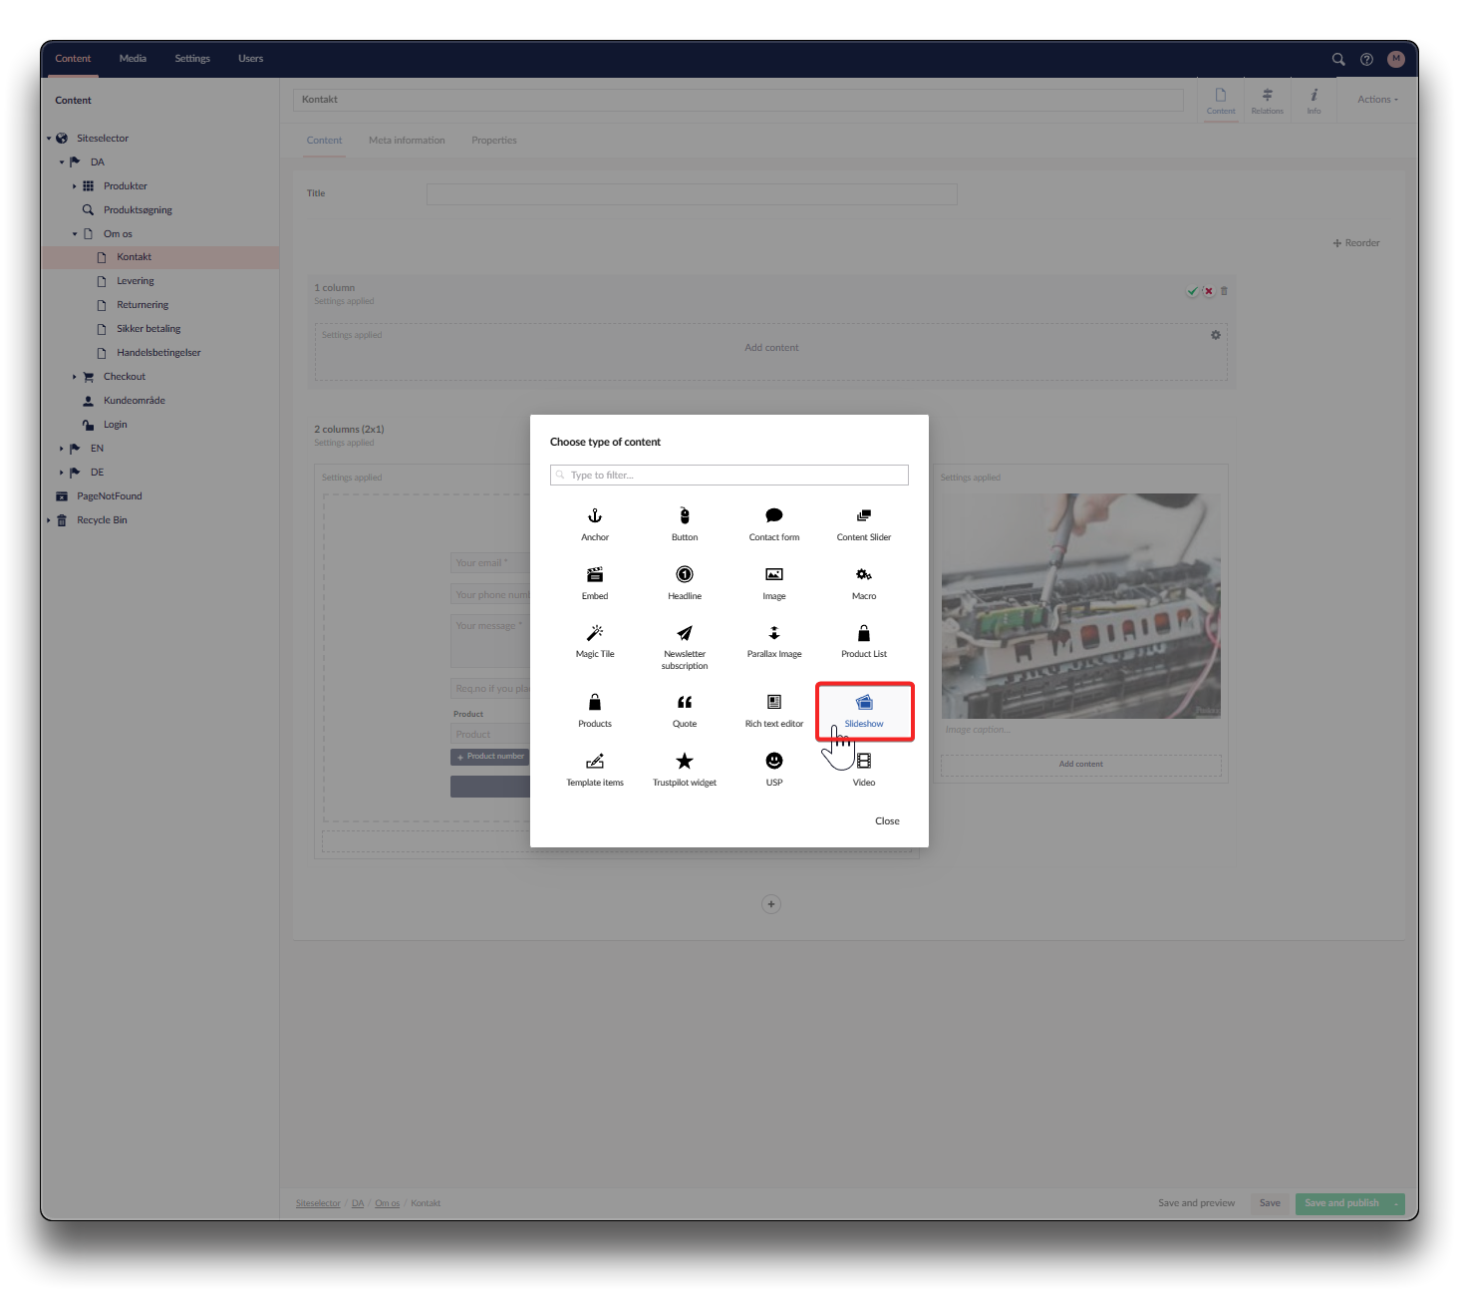Screen dimensions: 1459x1293
Task: Expand the EN language node
Action: (x=61, y=449)
